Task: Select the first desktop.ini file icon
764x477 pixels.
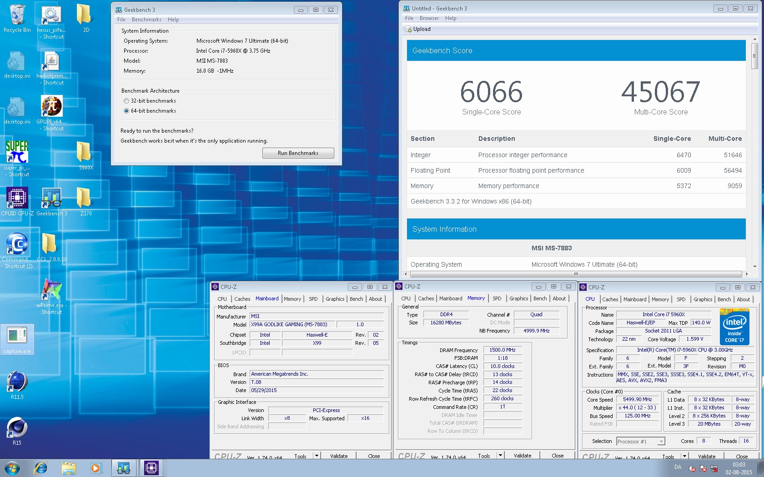Action: tap(17, 65)
